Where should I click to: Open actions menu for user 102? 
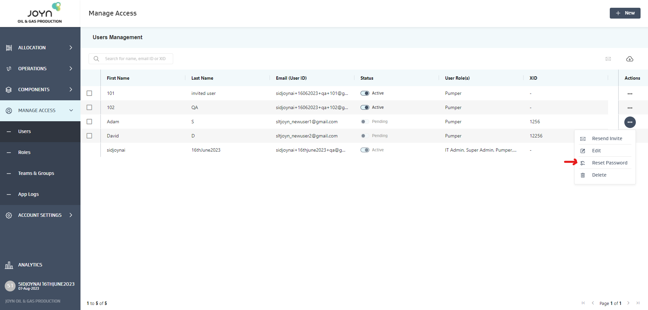tap(630, 108)
